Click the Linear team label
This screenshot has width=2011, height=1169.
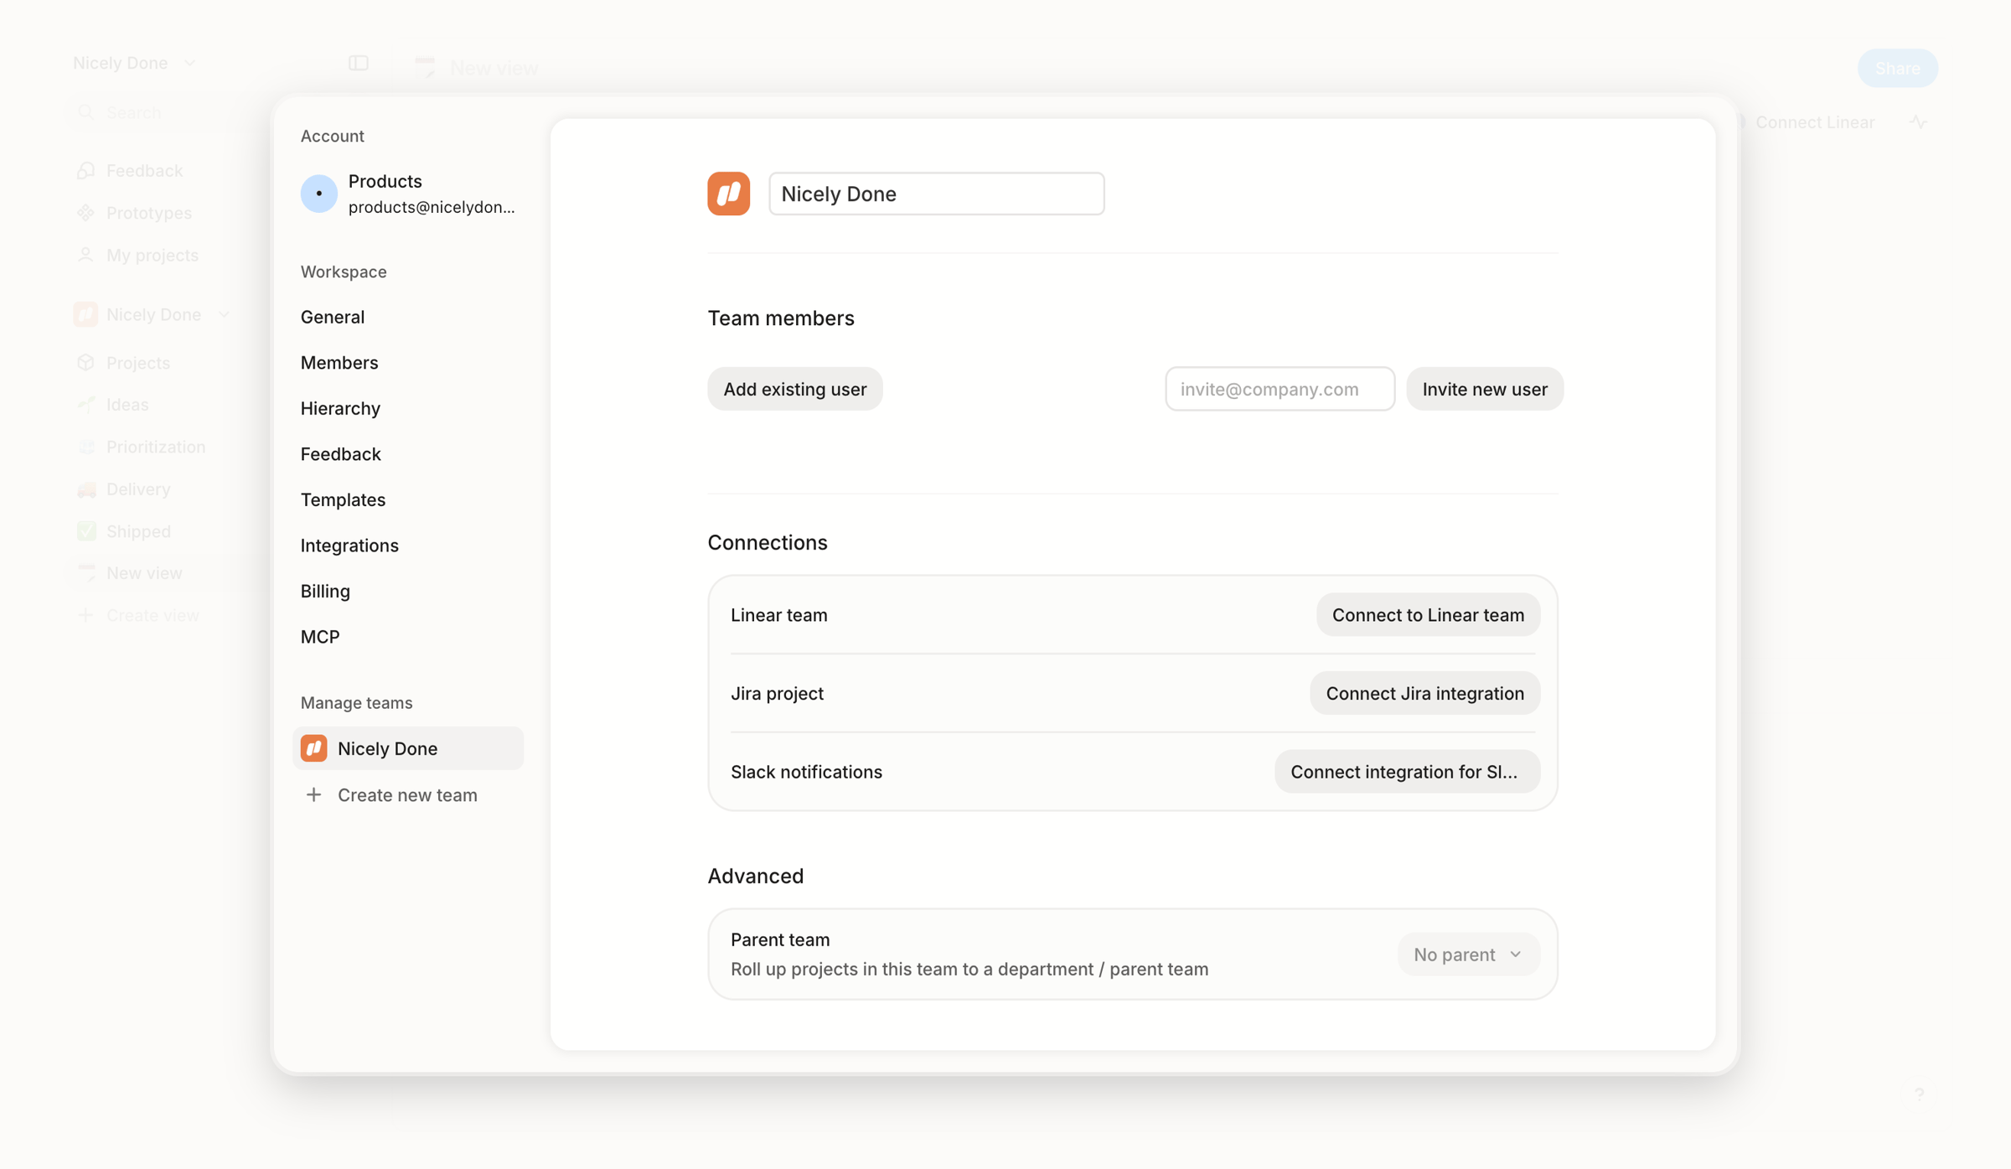tap(778, 615)
